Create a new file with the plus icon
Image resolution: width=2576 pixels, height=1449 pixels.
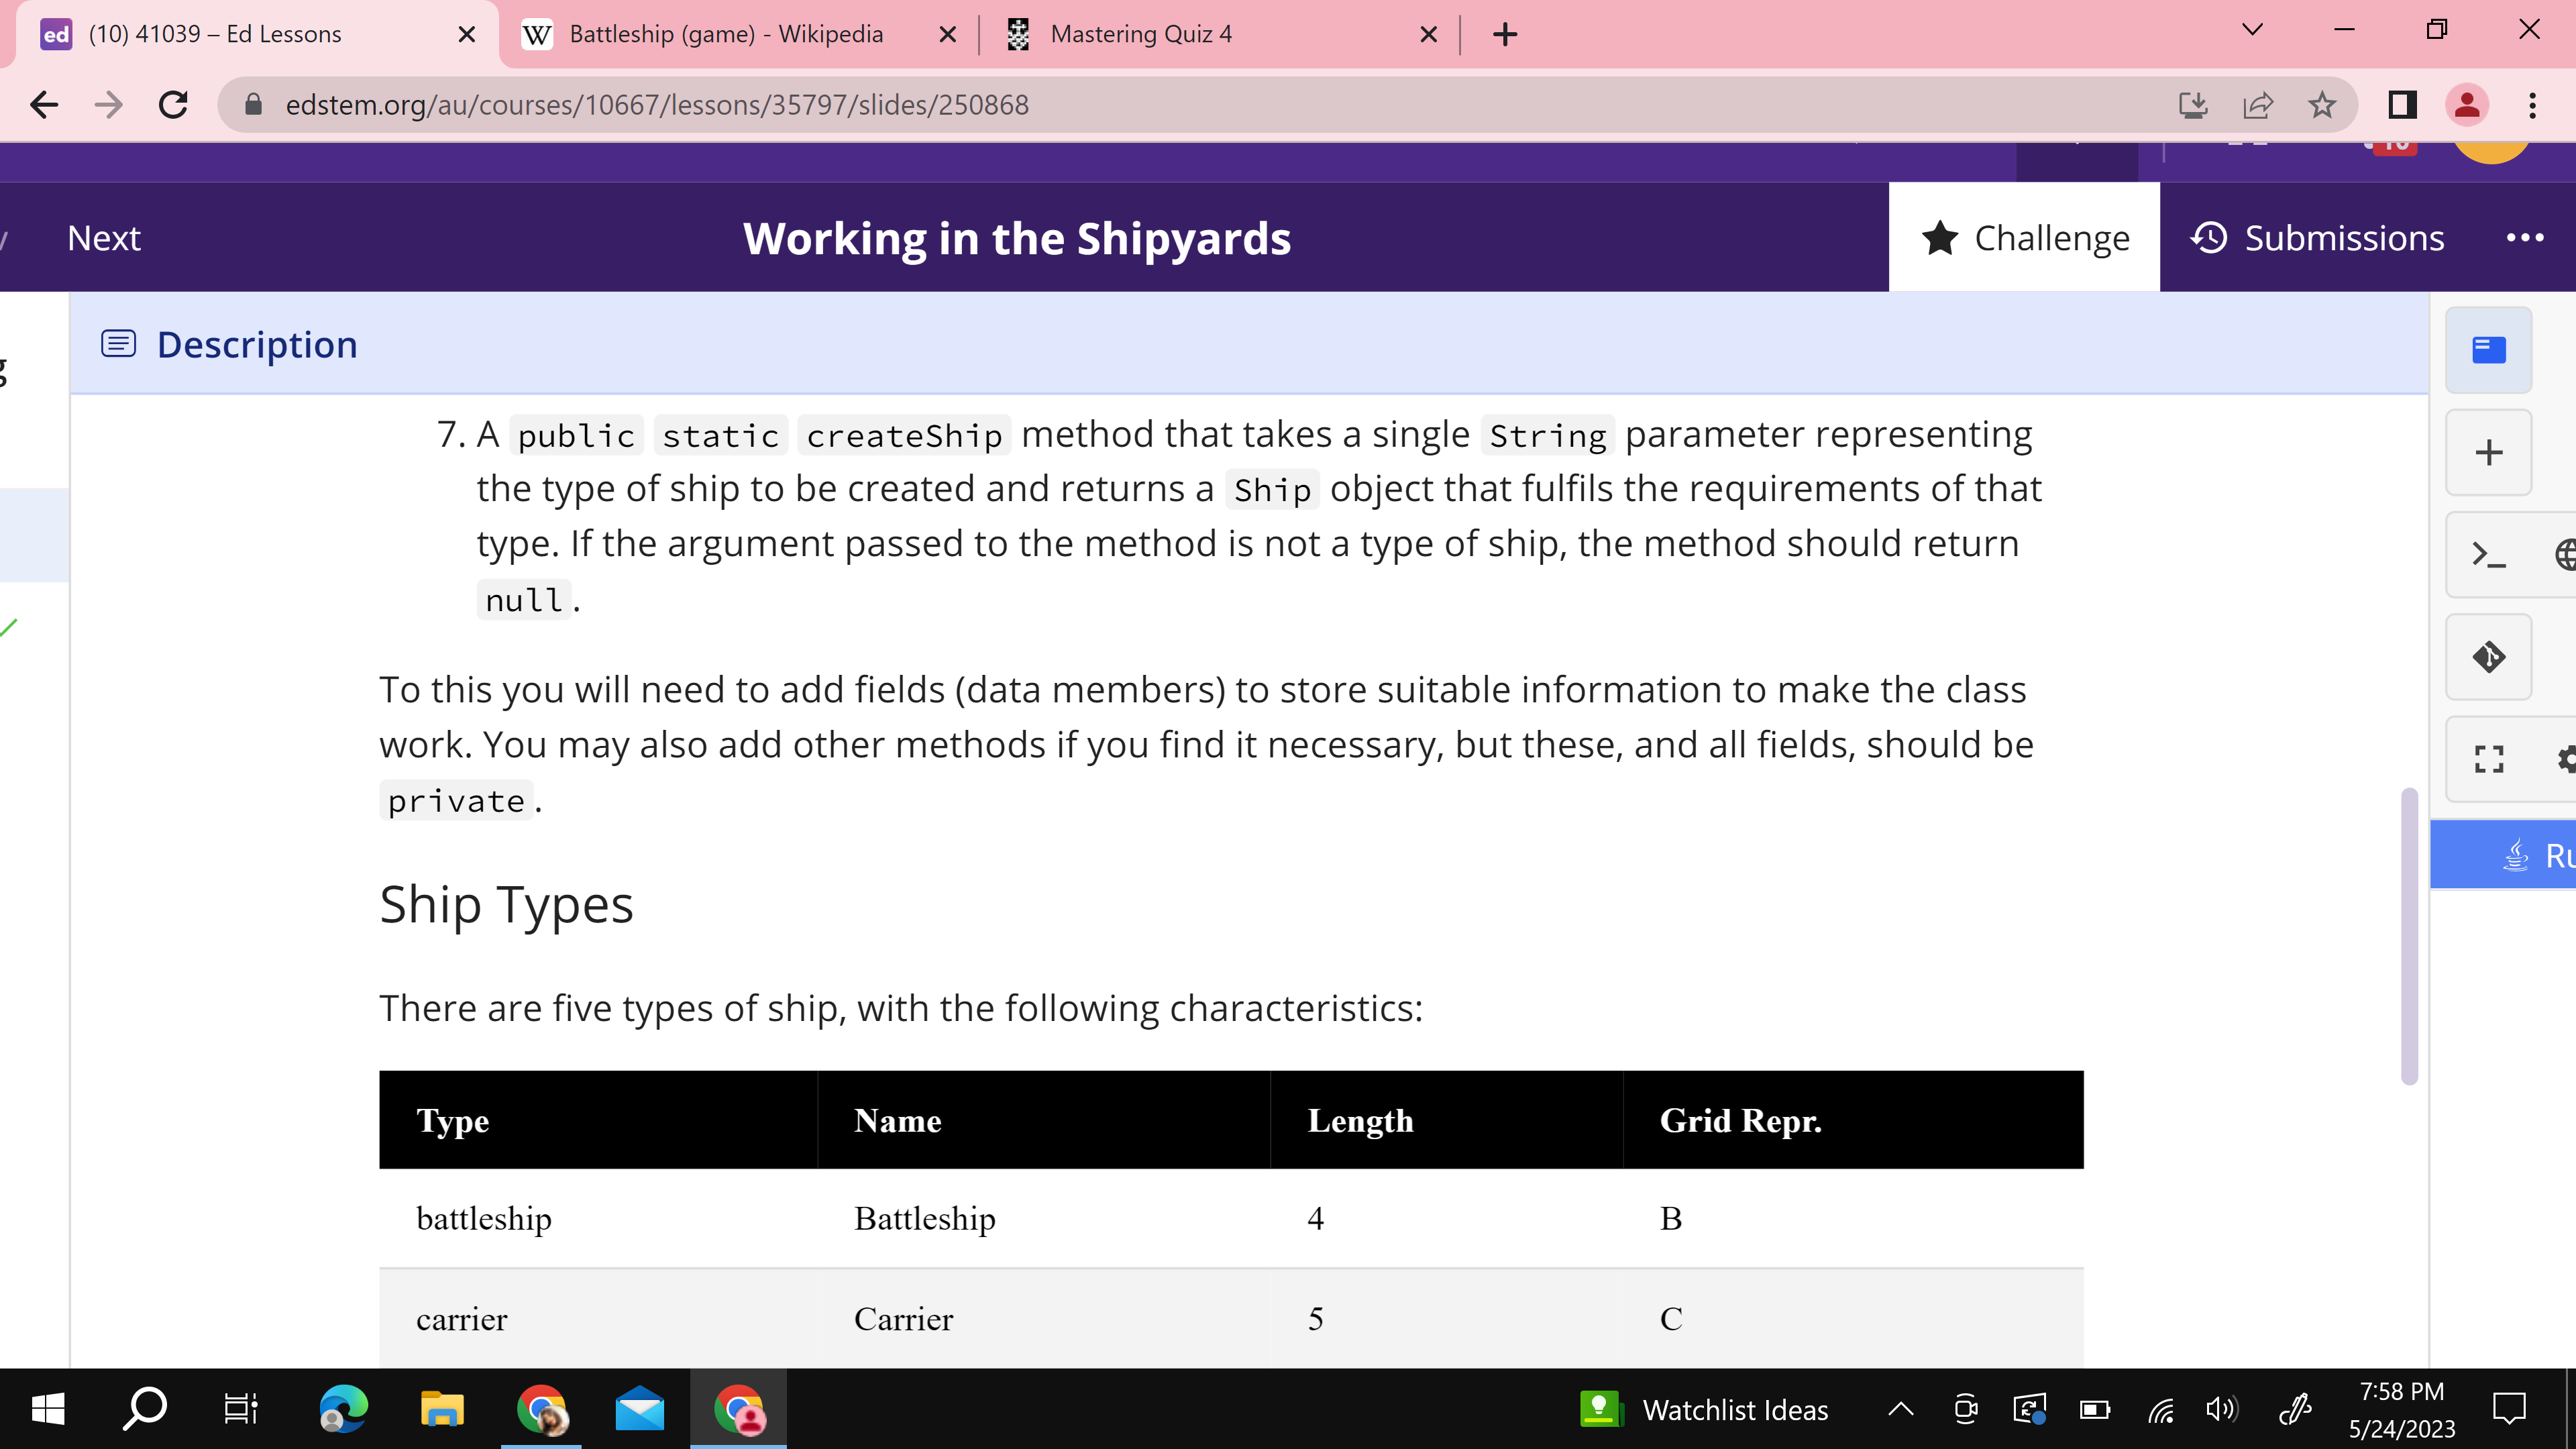[2488, 452]
